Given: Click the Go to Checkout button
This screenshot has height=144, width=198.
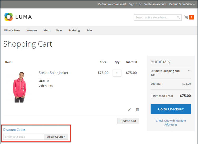Looking at the screenshot, I should click(x=171, y=109).
